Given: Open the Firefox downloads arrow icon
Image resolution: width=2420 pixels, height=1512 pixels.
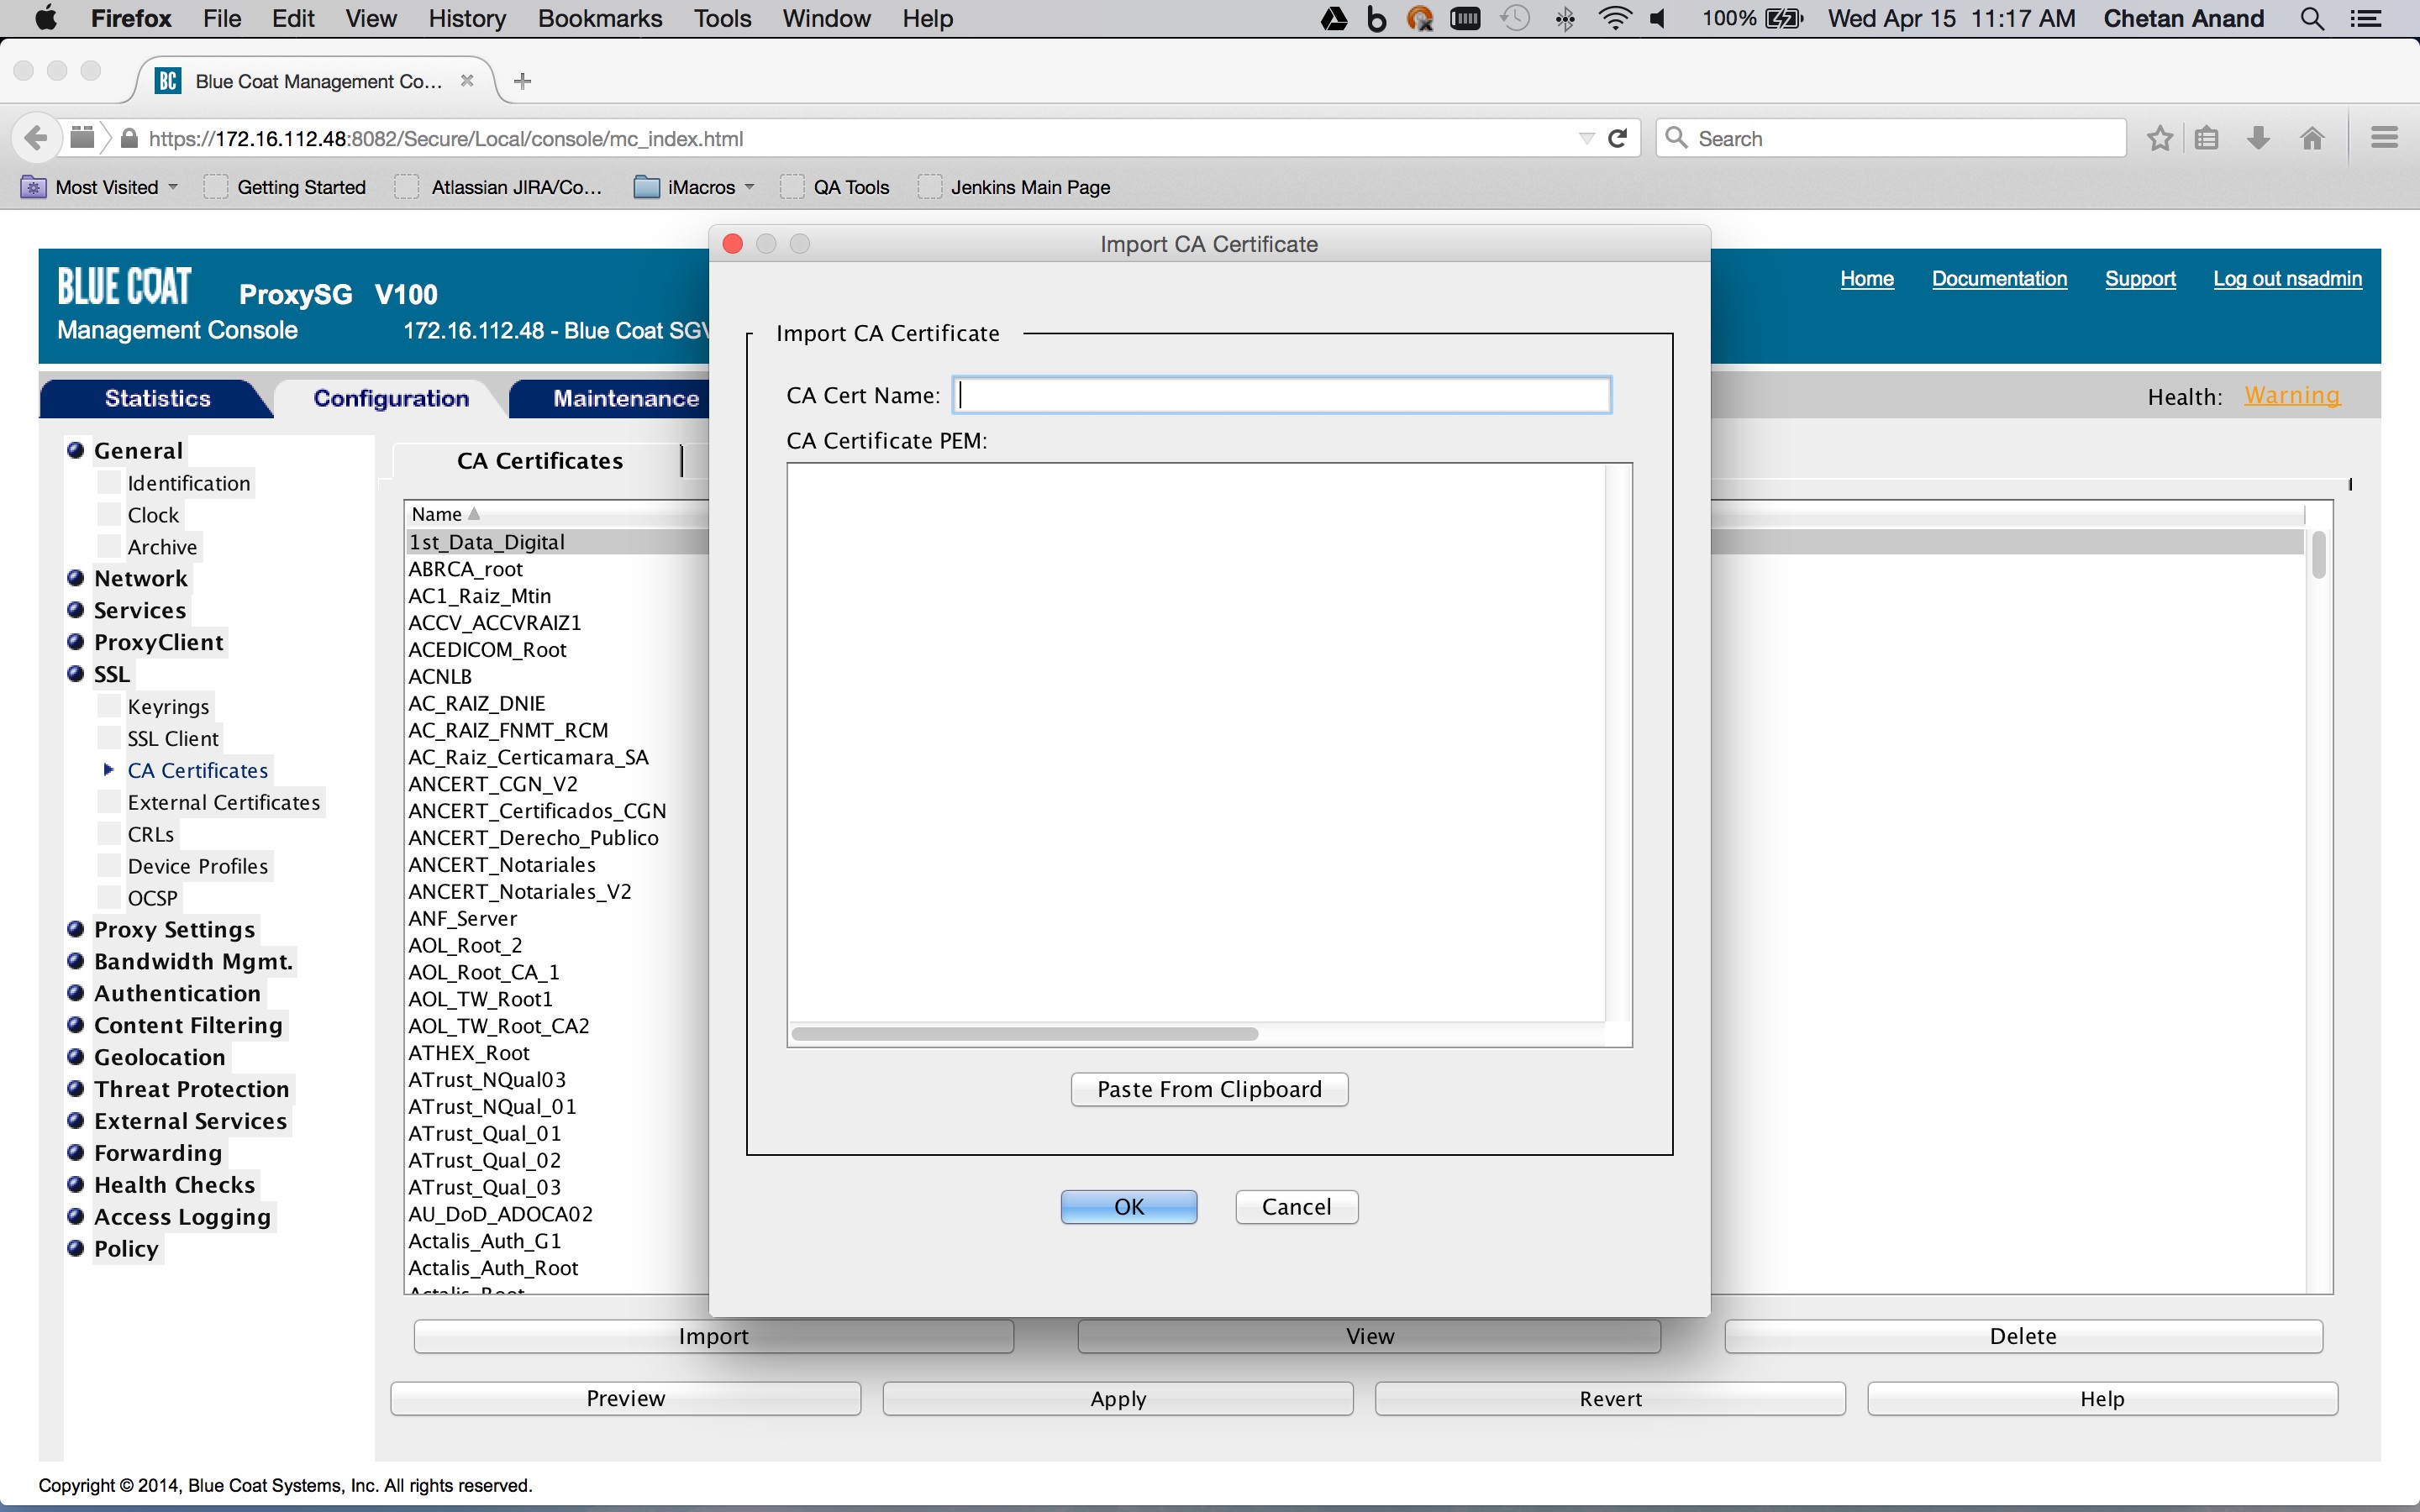Looking at the screenshot, I should pos(2258,138).
